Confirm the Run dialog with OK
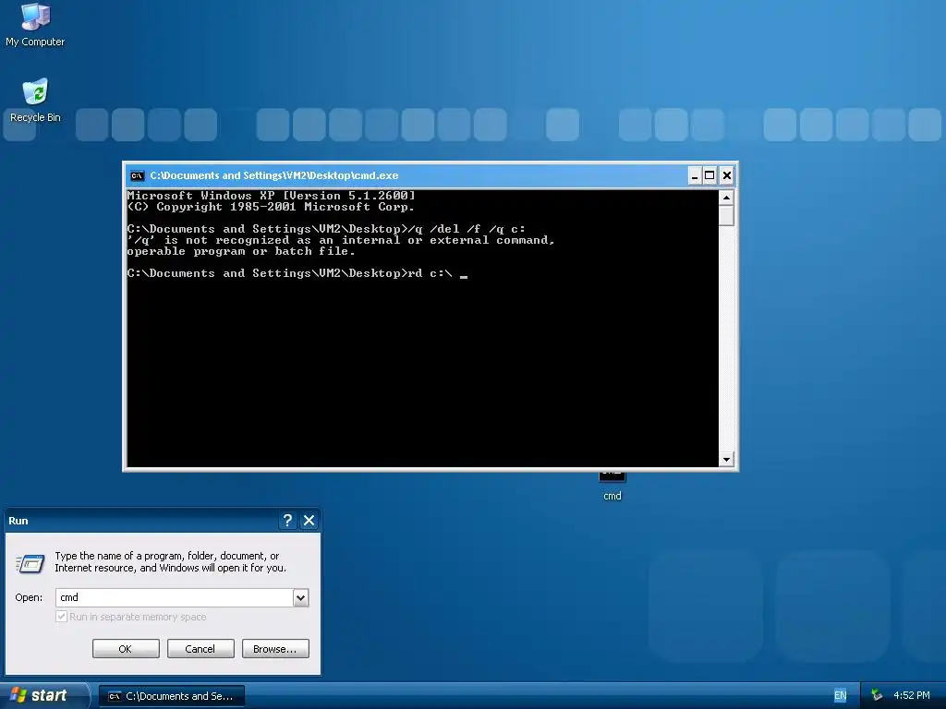The width and height of the screenshot is (946, 709). (126, 649)
